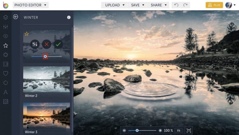Viewport: 239px width, 135px height.
Task: Apply the effect with green checkmark
Action: (x=58, y=44)
